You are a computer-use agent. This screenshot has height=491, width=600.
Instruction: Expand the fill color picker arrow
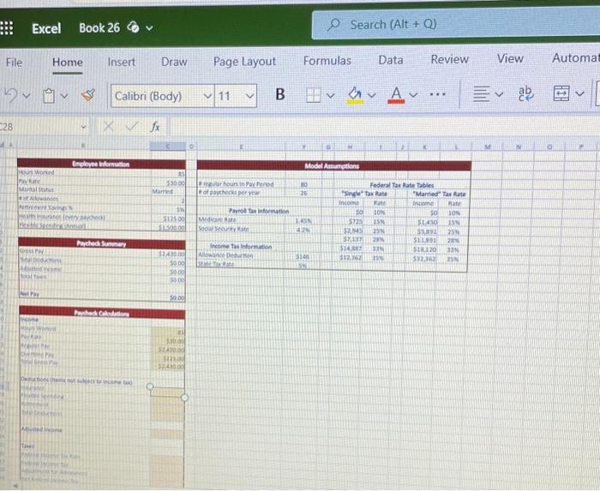point(372,94)
